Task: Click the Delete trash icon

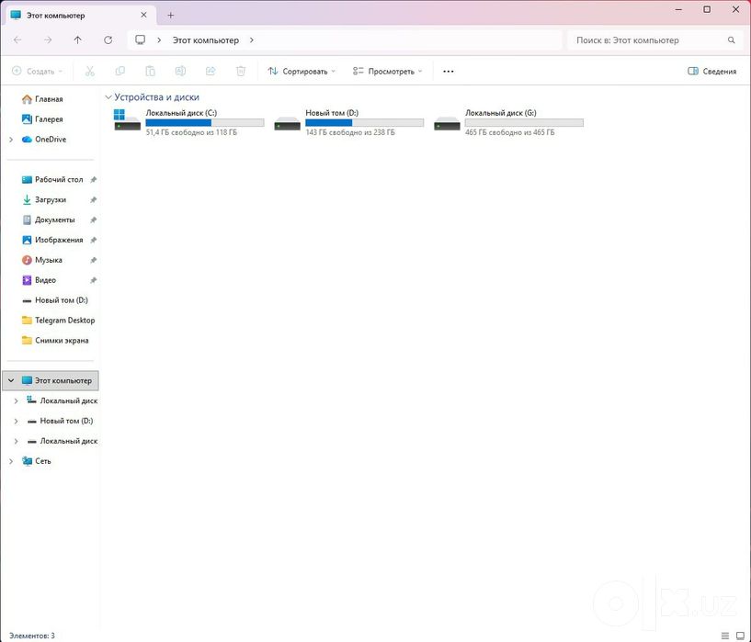Action: point(241,72)
